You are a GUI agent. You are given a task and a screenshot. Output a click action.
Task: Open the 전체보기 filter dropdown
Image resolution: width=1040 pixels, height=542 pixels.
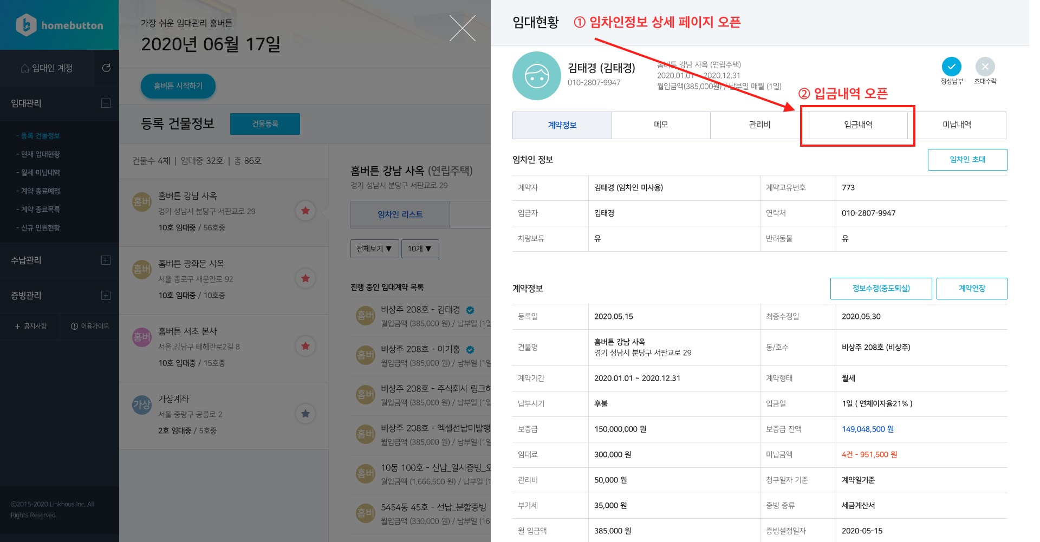375,249
